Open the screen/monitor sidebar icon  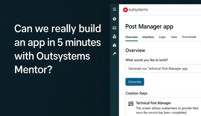pos(114,28)
